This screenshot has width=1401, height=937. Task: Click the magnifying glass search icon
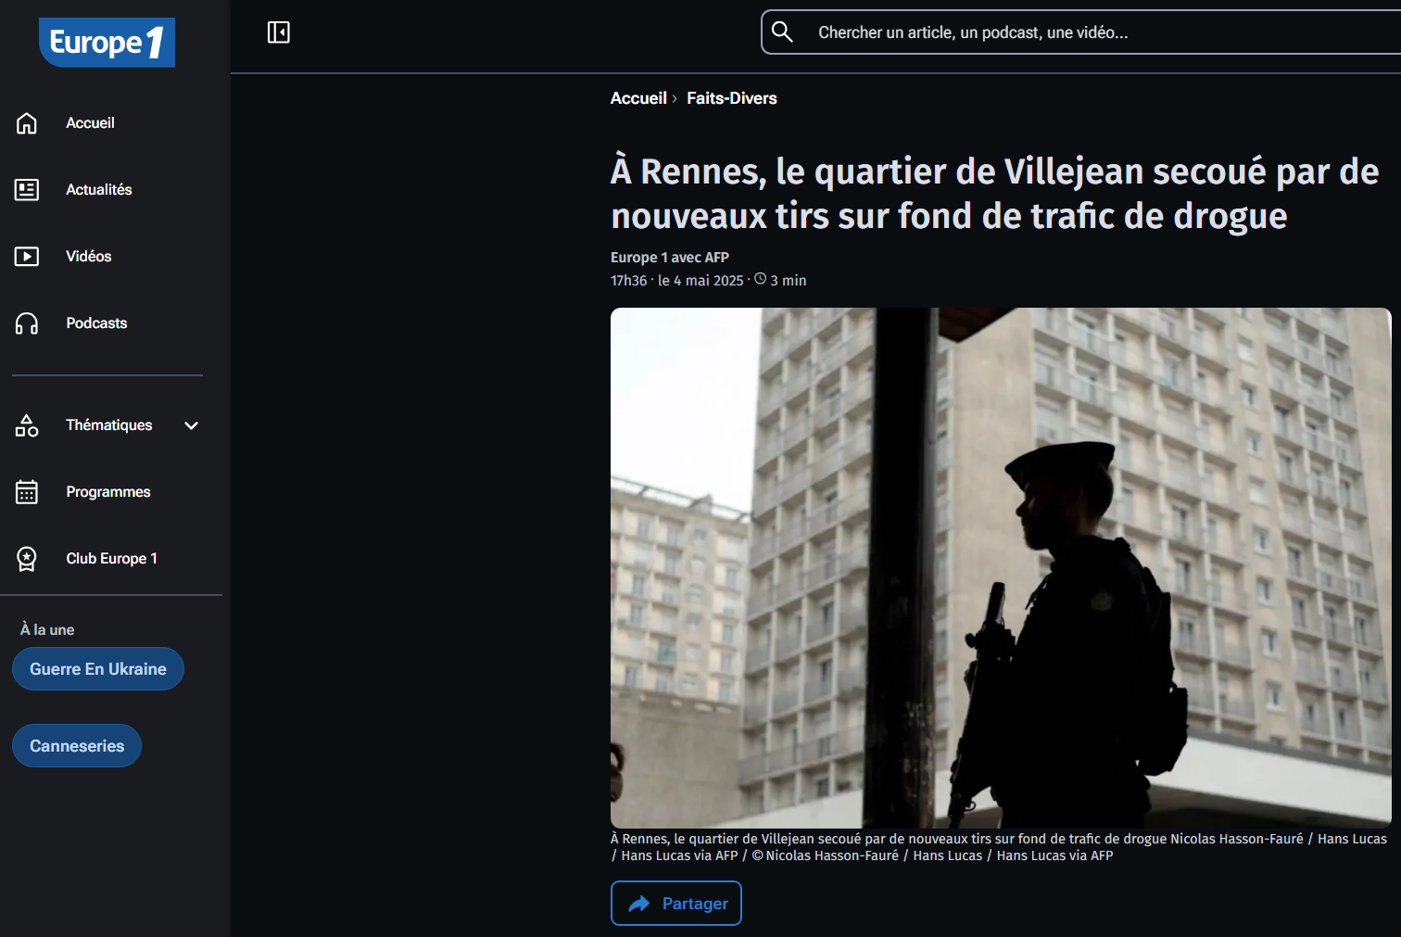coord(782,32)
